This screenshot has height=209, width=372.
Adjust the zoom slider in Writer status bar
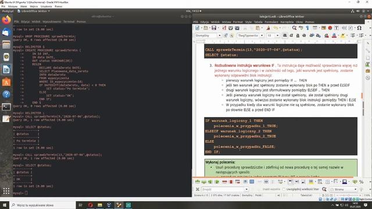(x=349, y=195)
